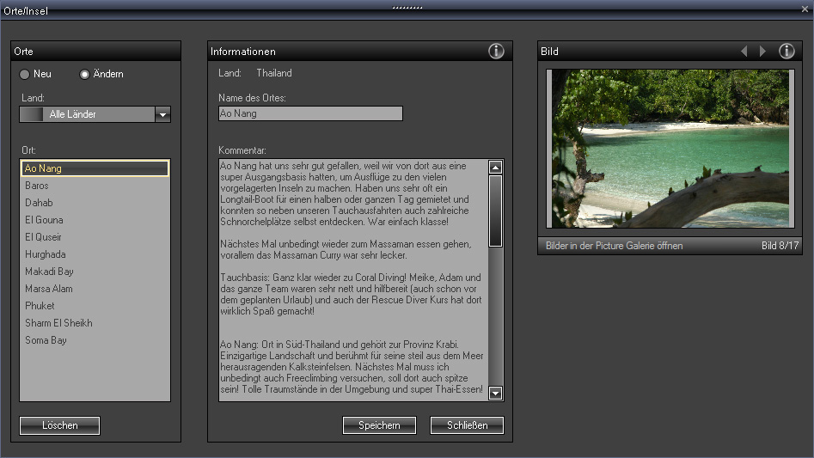Open the Alle Länder dropdown
The width and height of the screenshot is (814, 458).
click(x=162, y=114)
